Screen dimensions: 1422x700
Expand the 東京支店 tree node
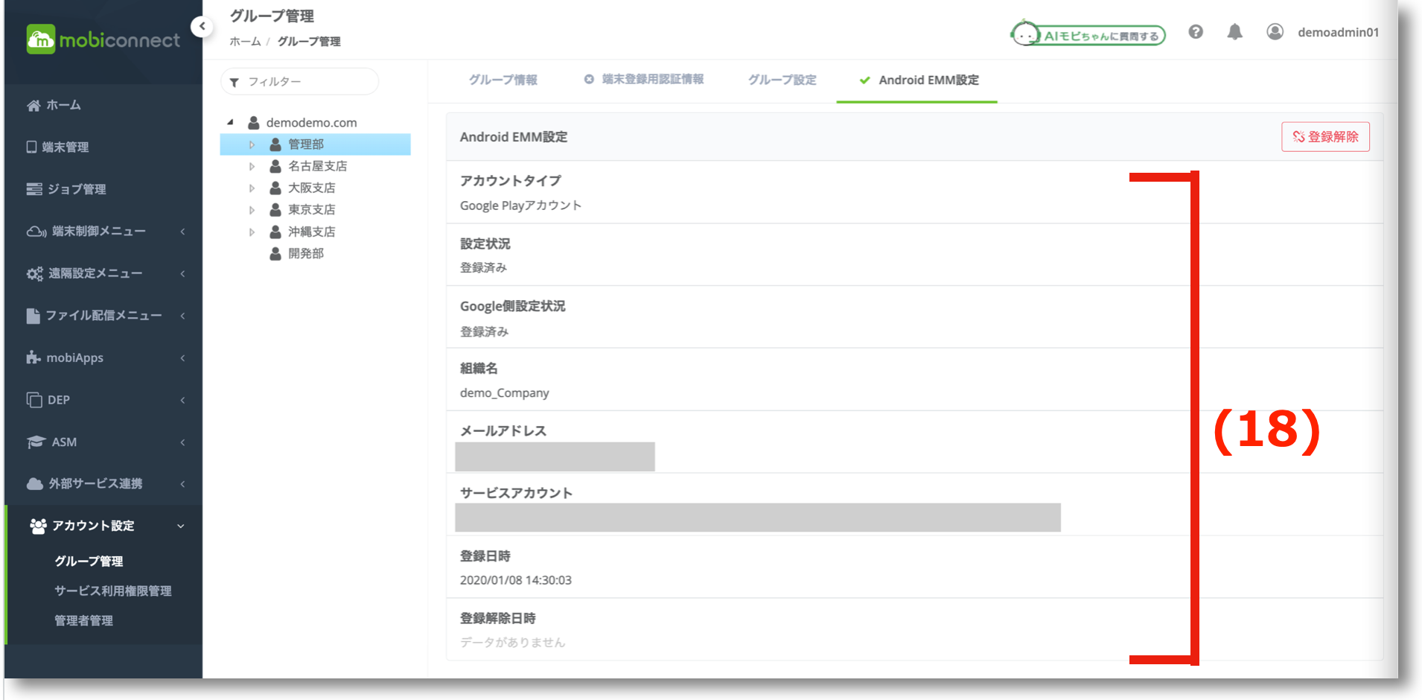(x=252, y=209)
